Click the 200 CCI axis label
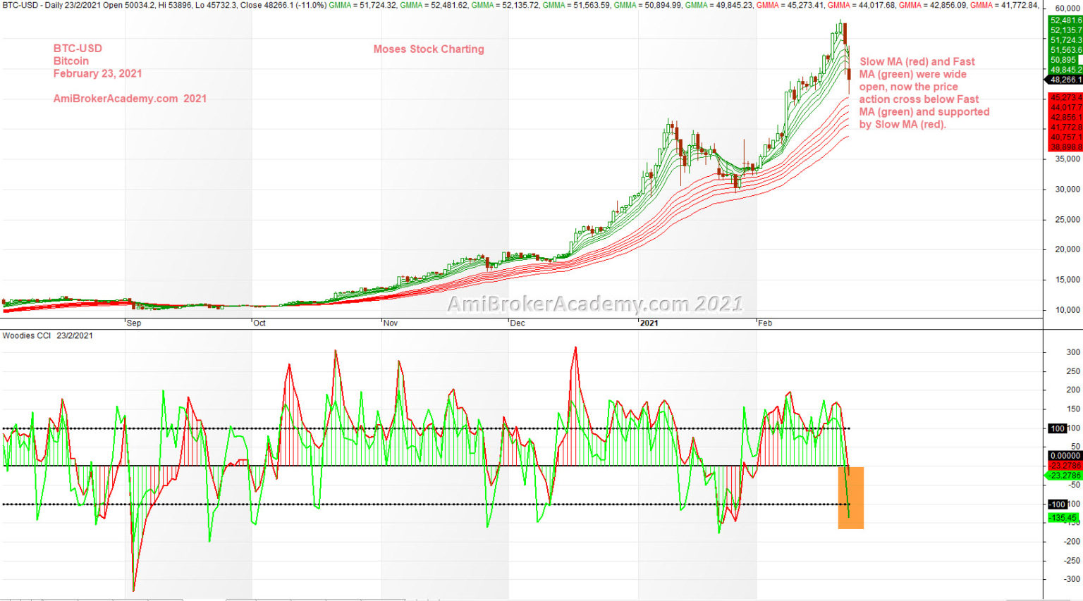 (x=1073, y=390)
